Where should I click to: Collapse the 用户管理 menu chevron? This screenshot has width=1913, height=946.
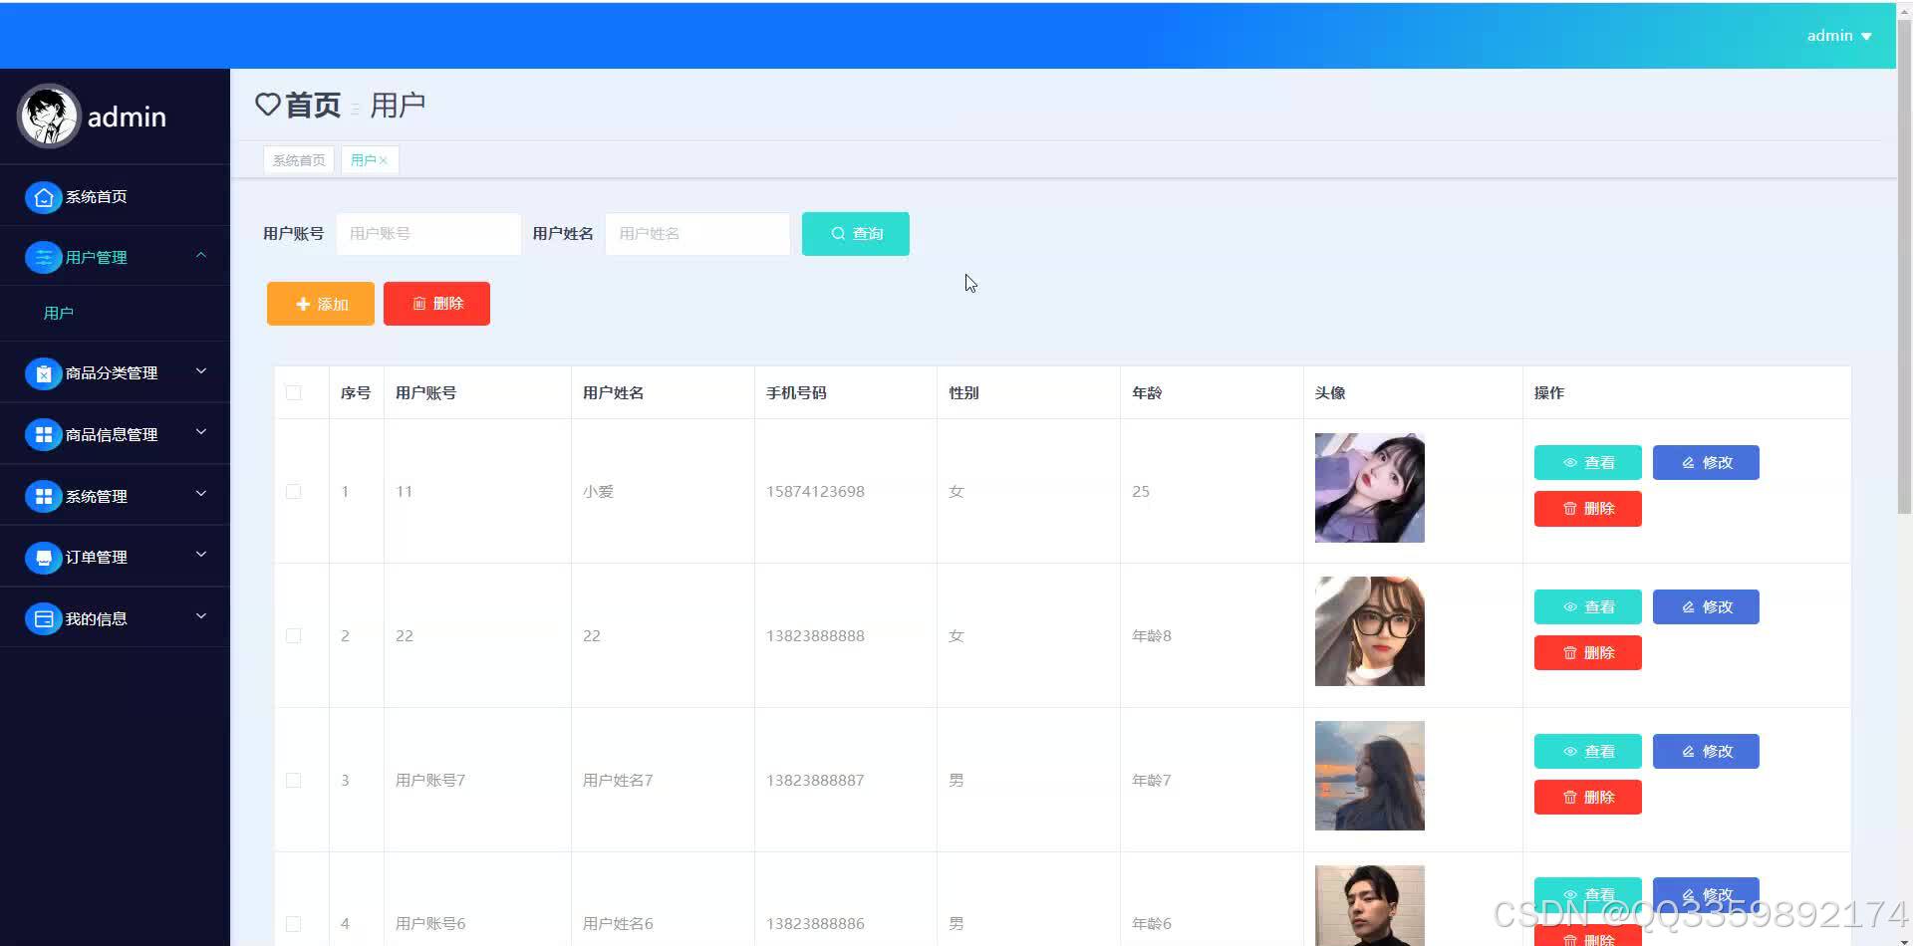tap(201, 256)
